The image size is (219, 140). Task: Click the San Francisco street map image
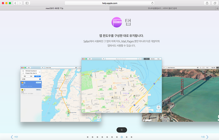[121, 85]
